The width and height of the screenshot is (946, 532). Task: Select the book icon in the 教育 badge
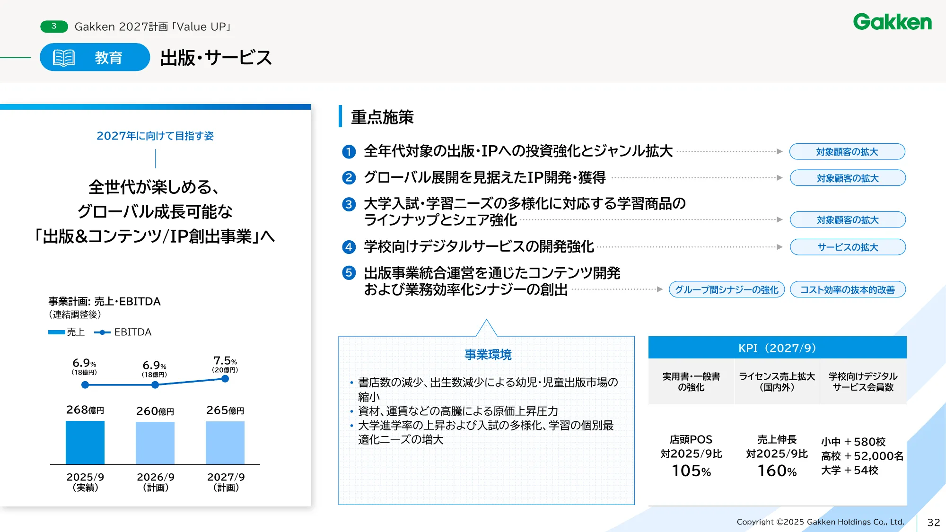pos(64,58)
